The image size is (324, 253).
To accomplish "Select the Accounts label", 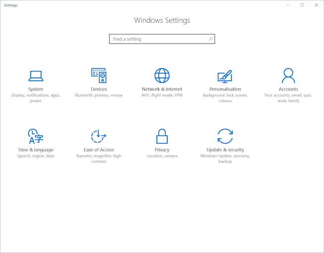I will [288, 89].
